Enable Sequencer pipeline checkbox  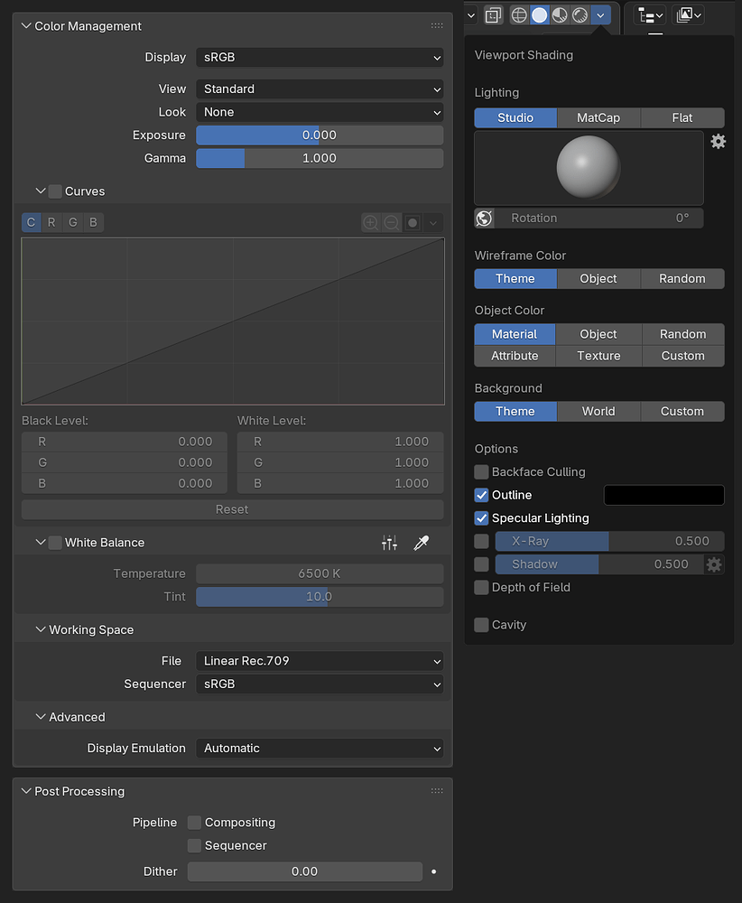[x=195, y=845]
